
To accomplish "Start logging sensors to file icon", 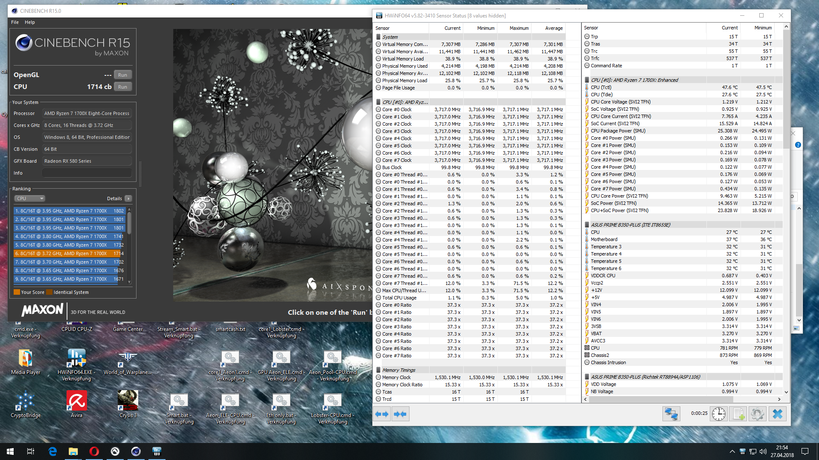I will pos(738,414).
